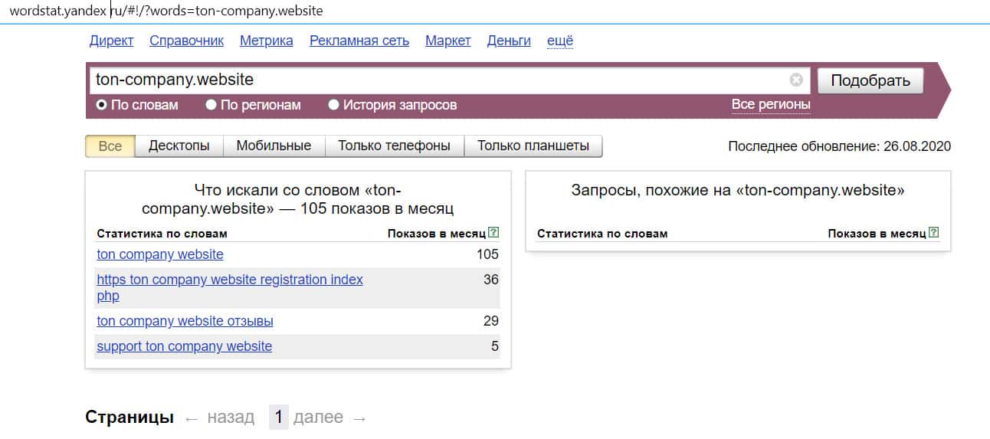Go to the "Директ" service link
990x439 pixels.
111,41
